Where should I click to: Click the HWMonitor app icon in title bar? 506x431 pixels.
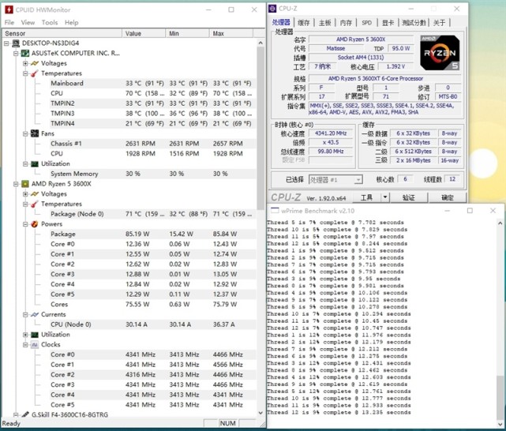[x=9, y=9]
